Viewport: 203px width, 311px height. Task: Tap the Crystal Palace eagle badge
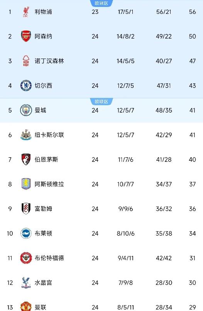click(26, 282)
